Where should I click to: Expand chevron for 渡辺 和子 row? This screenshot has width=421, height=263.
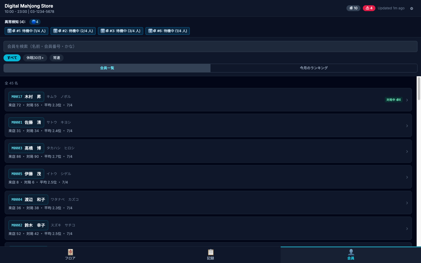pos(407,203)
